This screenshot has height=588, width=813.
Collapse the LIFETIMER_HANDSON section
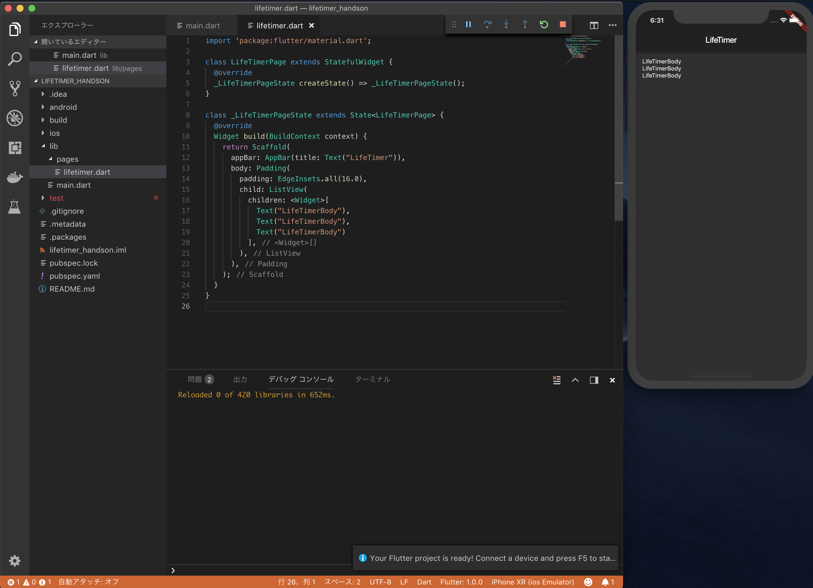pyautogui.click(x=98, y=81)
